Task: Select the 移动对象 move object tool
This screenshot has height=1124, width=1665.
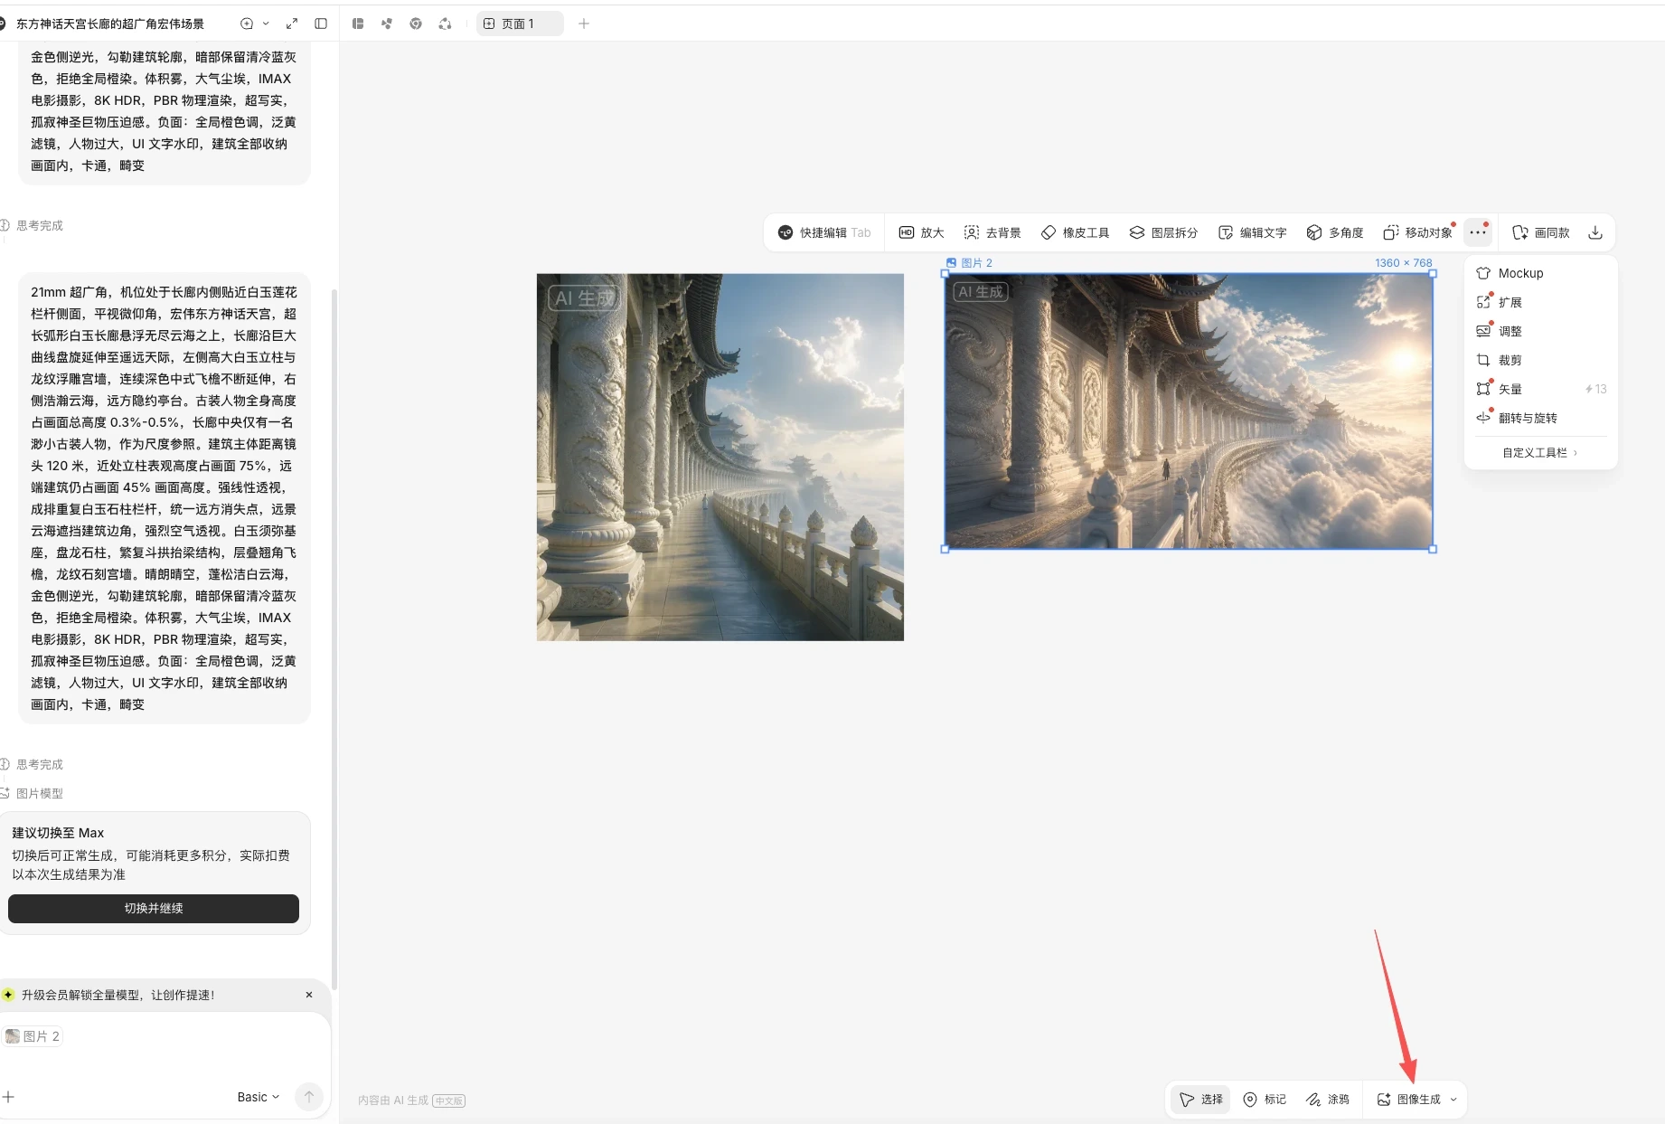Action: click(x=1417, y=232)
